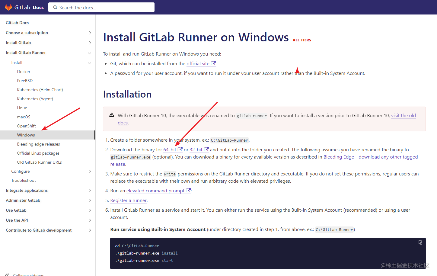
Task: Click the external link icon after 64-bit
Action: point(180,149)
